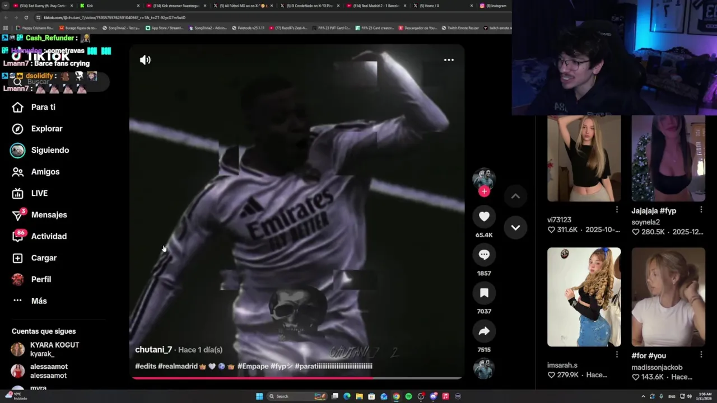
Task: Go to previous video with up arrow
Action: (515, 196)
